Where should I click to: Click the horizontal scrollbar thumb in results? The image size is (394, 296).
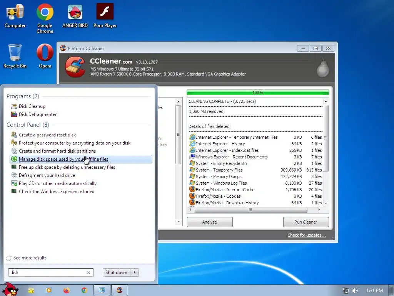[250, 210]
